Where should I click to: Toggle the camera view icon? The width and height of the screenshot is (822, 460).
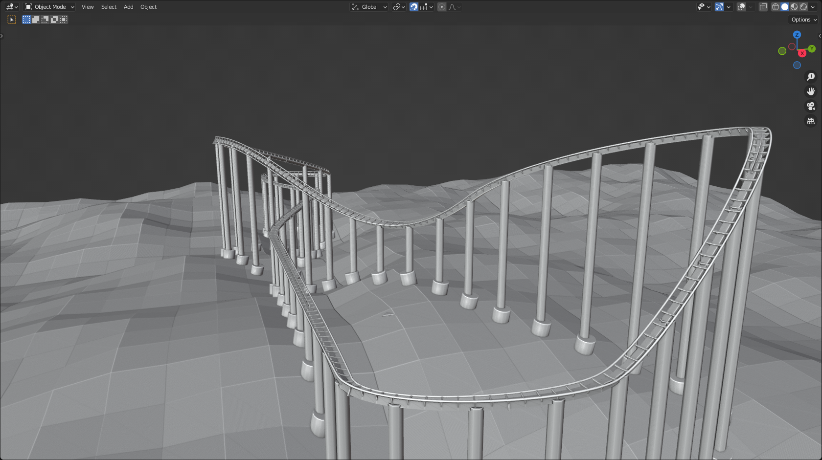tap(811, 106)
